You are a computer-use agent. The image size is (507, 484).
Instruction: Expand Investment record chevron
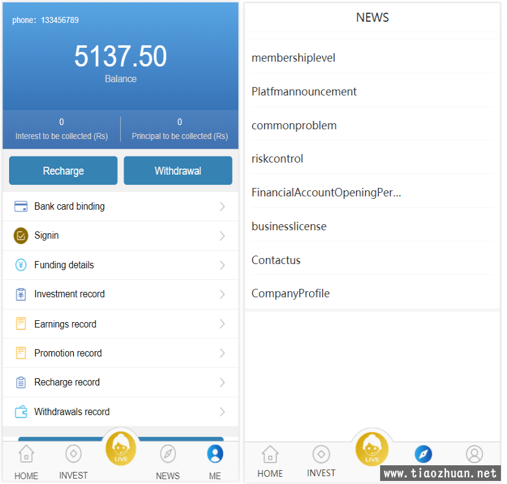click(222, 294)
